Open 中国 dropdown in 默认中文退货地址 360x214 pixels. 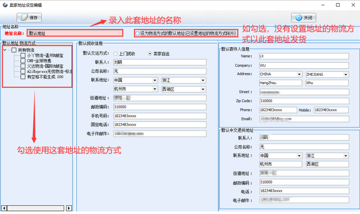tap(299, 156)
